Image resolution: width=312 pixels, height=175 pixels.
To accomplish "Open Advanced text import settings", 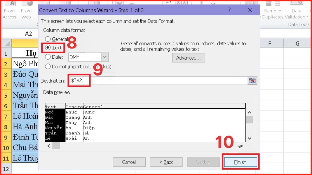I will pos(188,58).
